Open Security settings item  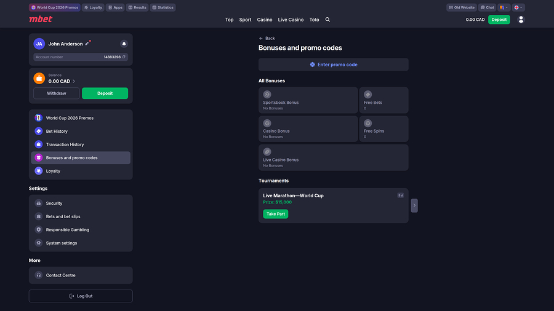81,203
